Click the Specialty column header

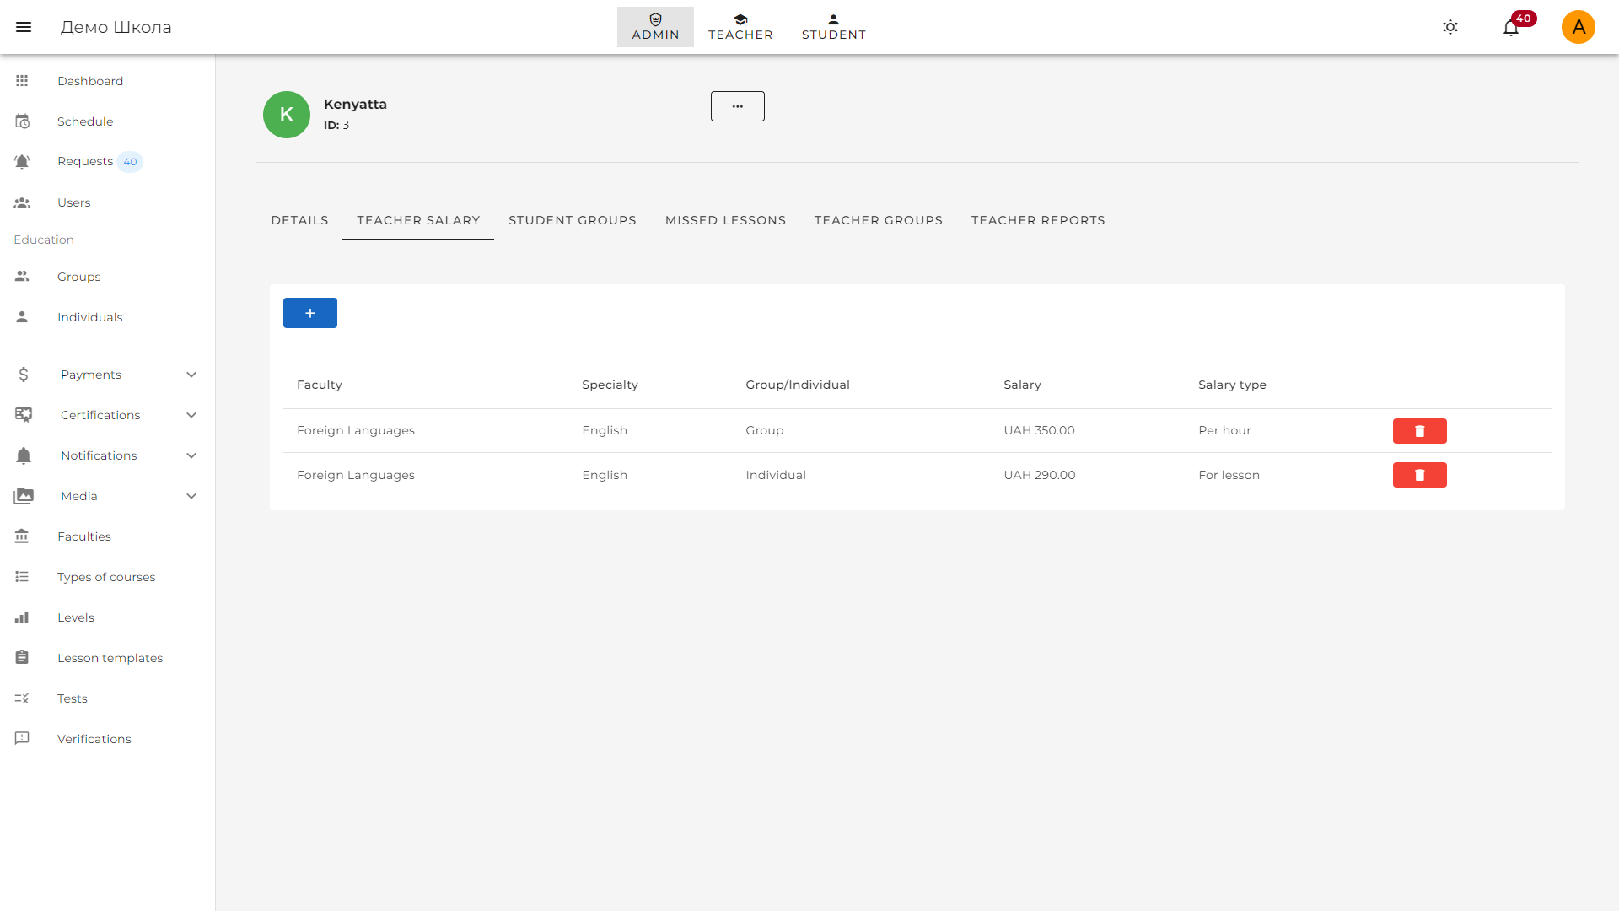(610, 385)
